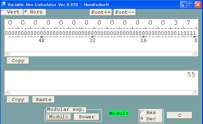203x124 pixels.
Task: Increase font size with Font++
Action: [x=101, y=12]
